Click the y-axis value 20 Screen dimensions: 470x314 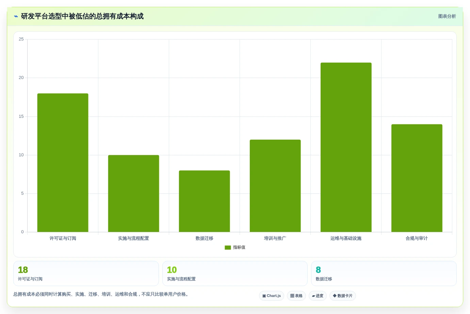[21, 78]
